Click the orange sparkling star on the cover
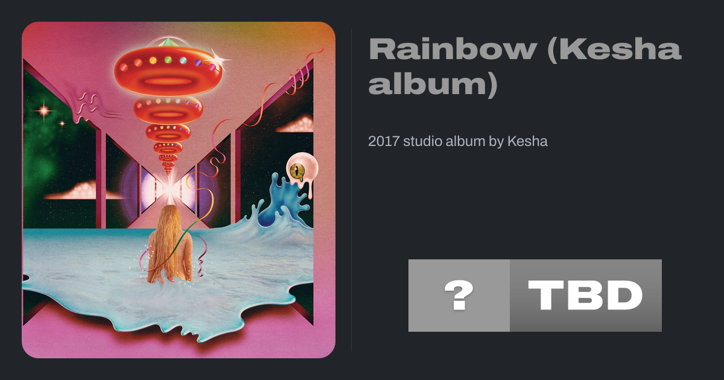Image resolution: width=724 pixels, height=380 pixels. (x=43, y=110)
